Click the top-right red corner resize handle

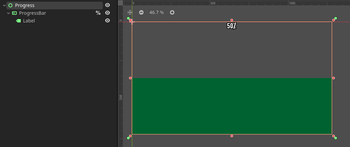coord(334,20)
